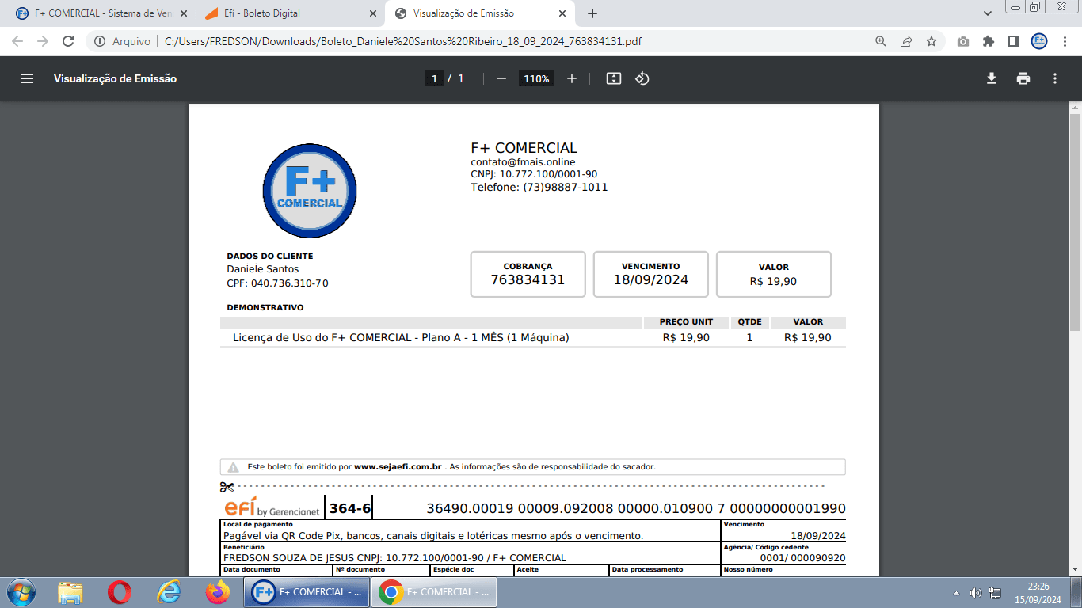
Task: Expand the tab search dropdown arrow
Action: (988, 13)
